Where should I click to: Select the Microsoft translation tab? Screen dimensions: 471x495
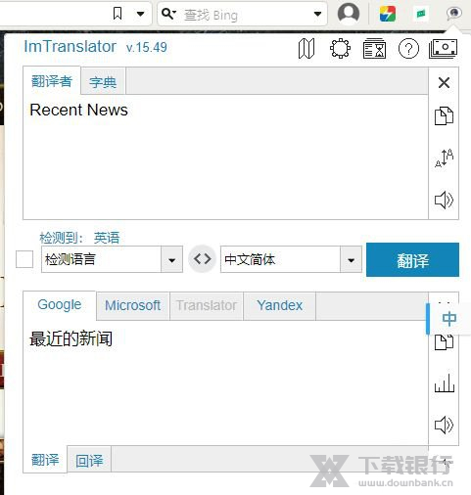[133, 305]
